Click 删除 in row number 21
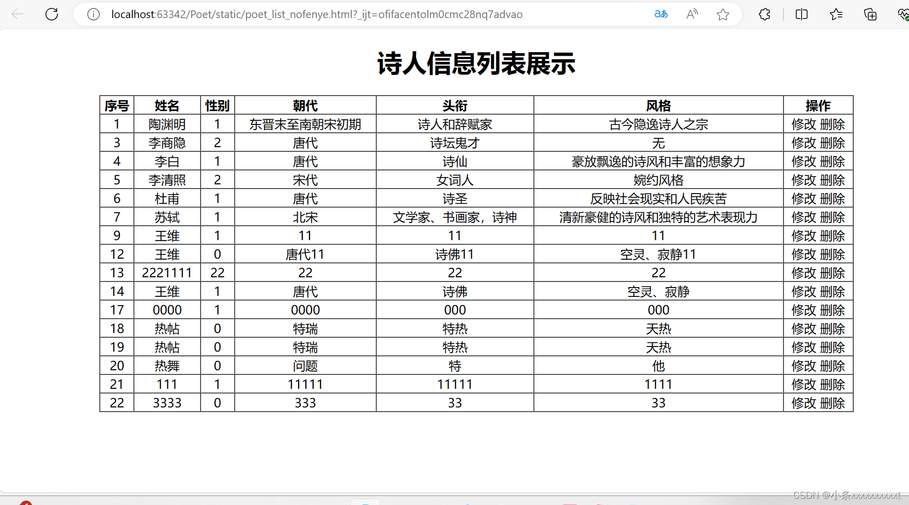This screenshot has width=909, height=505. pos(833,385)
